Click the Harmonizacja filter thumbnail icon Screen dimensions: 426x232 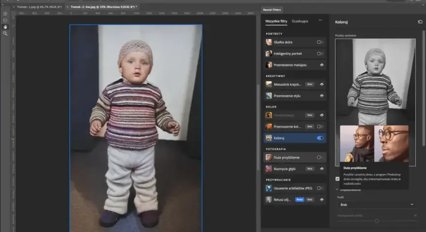coord(269,115)
